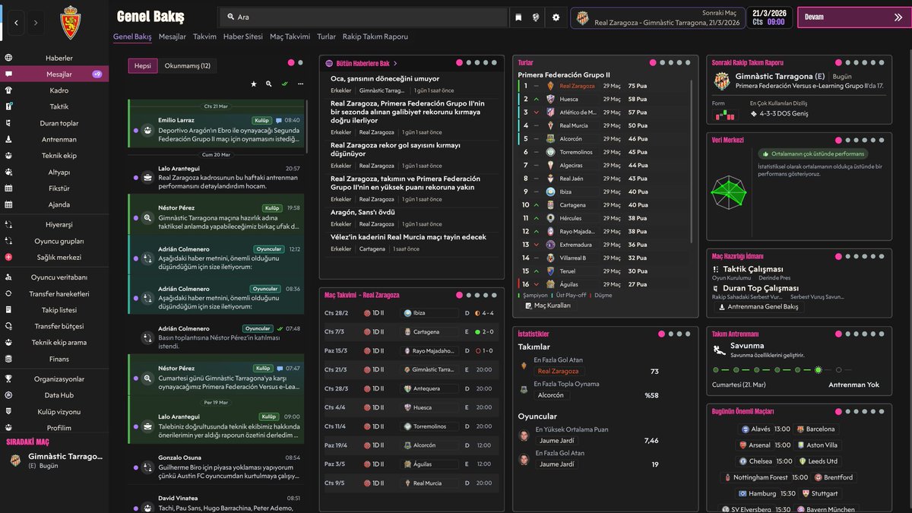Open the settings gear icon

556,17
